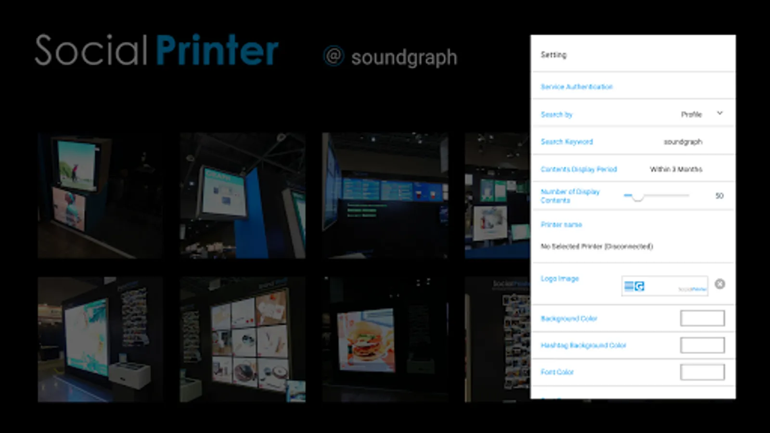Screen dimensions: 770x433
Task: Click the logo image preview thumbnail
Action: click(x=664, y=285)
